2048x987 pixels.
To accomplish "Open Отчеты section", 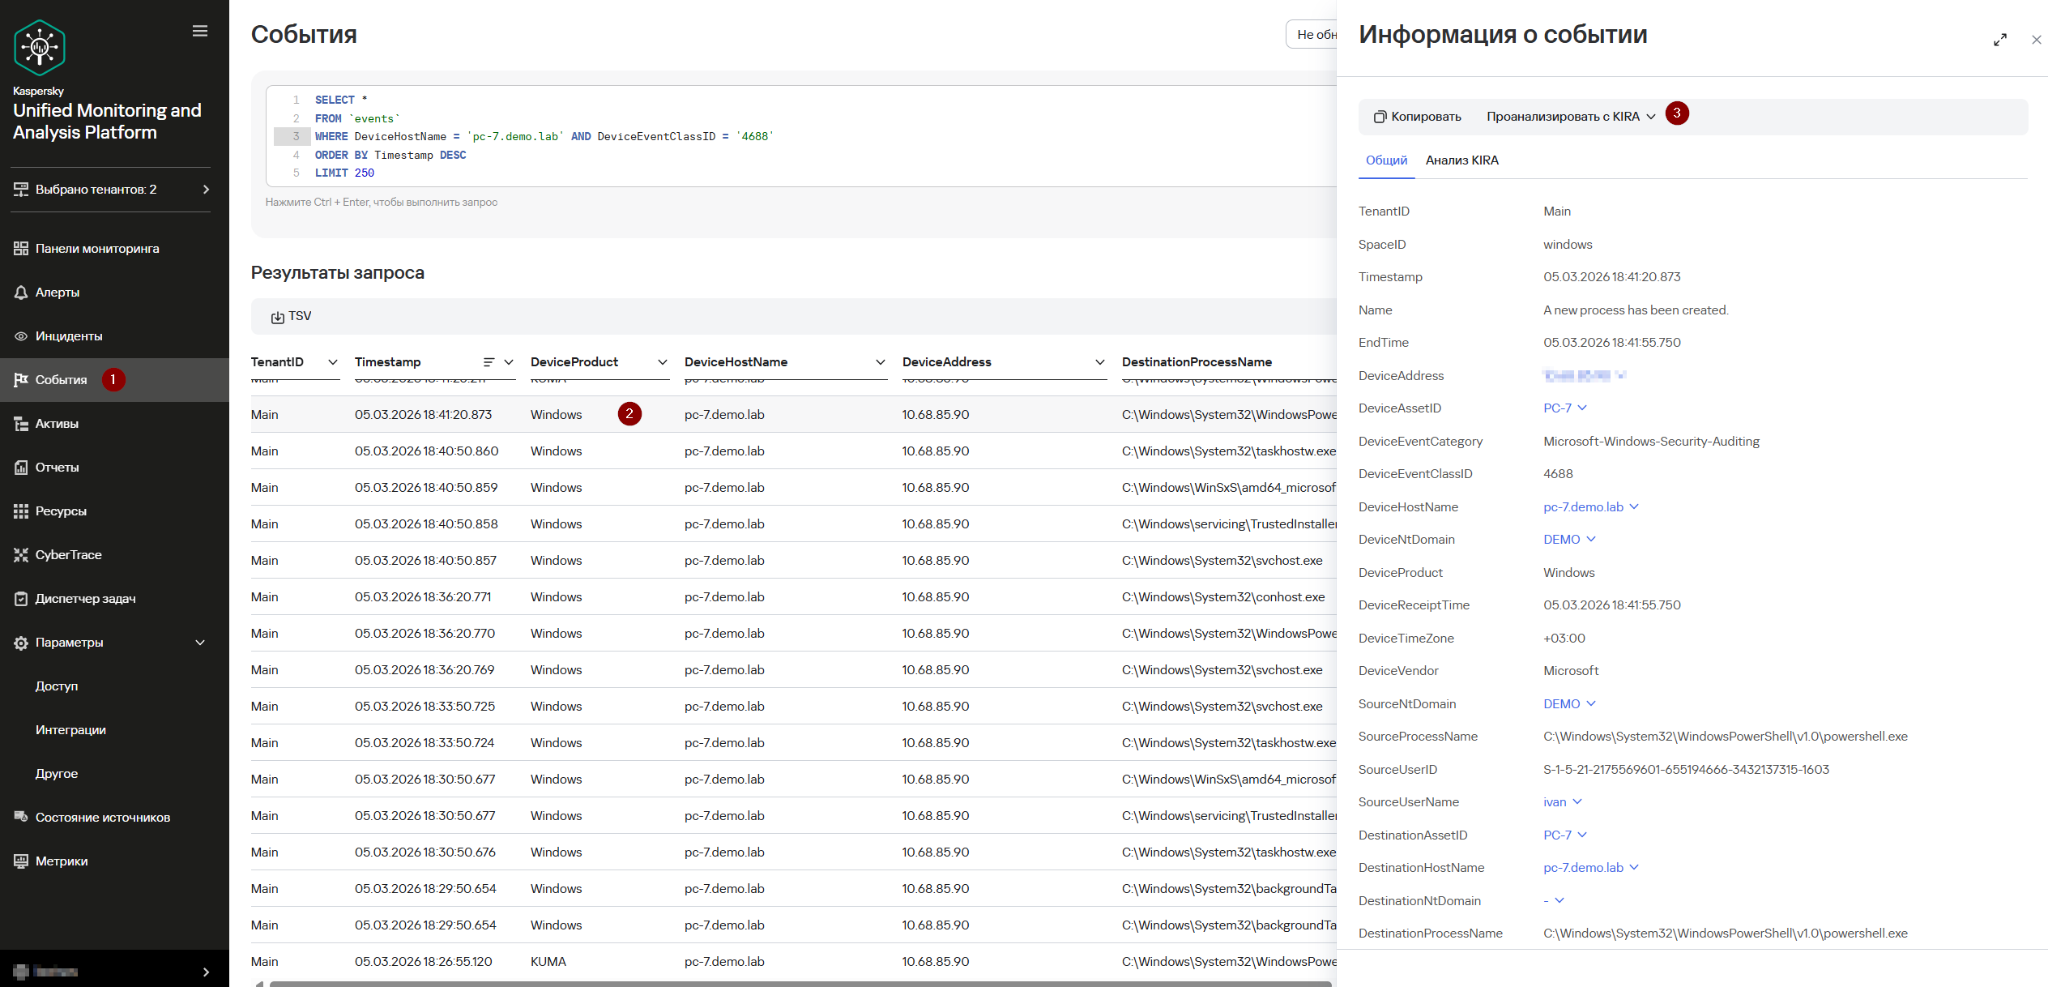I will (58, 468).
